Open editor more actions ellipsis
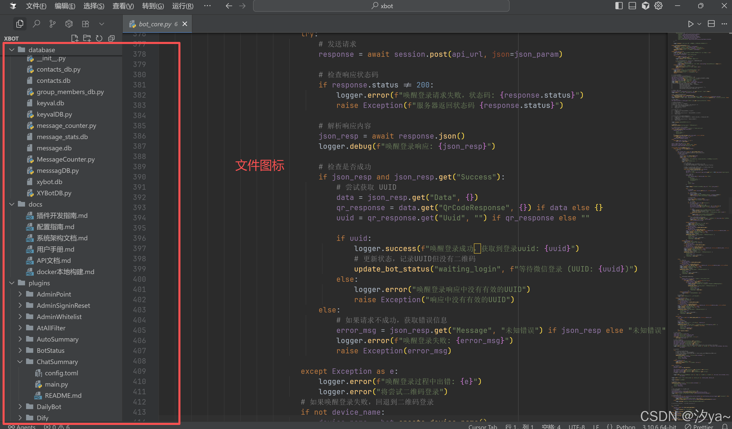Screen dimensions: 732x429 pyautogui.click(x=724, y=24)
